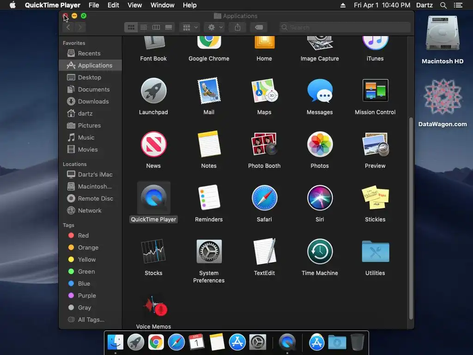Select Pictures in the sidebar
This screenshot has width=473, height=355.
coord(91,125)
